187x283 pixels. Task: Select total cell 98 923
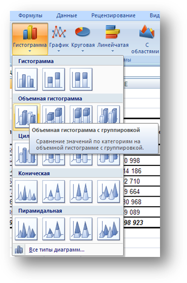(x=142, y=222)
